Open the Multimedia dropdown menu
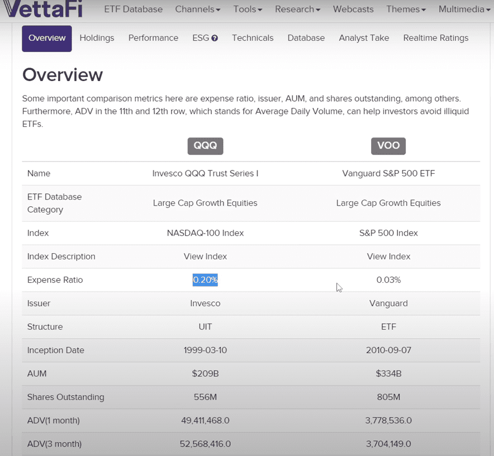The width and height of the screenshot is (494, 456). pos(464,9)
